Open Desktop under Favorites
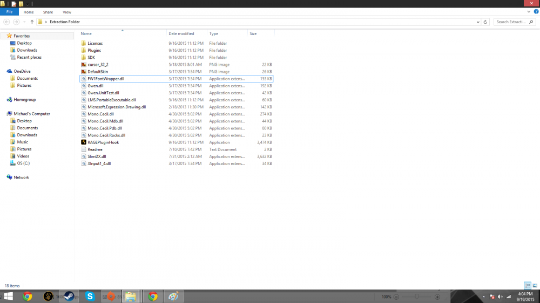This screenshot has width=540, height=303. pos(24,43)
